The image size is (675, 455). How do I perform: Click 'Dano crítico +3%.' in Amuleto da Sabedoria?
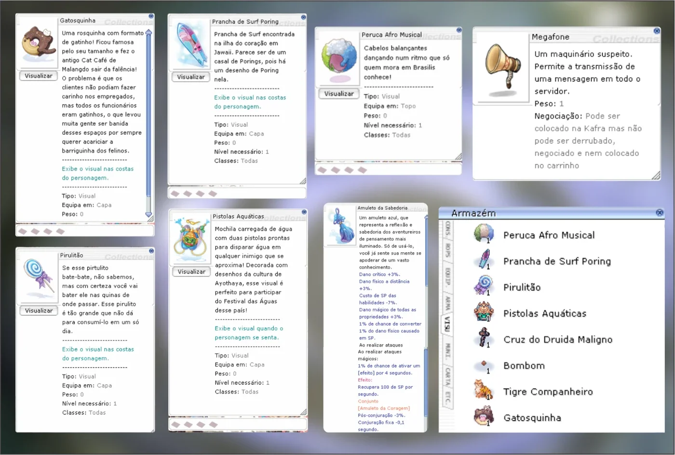coord(379,274)
